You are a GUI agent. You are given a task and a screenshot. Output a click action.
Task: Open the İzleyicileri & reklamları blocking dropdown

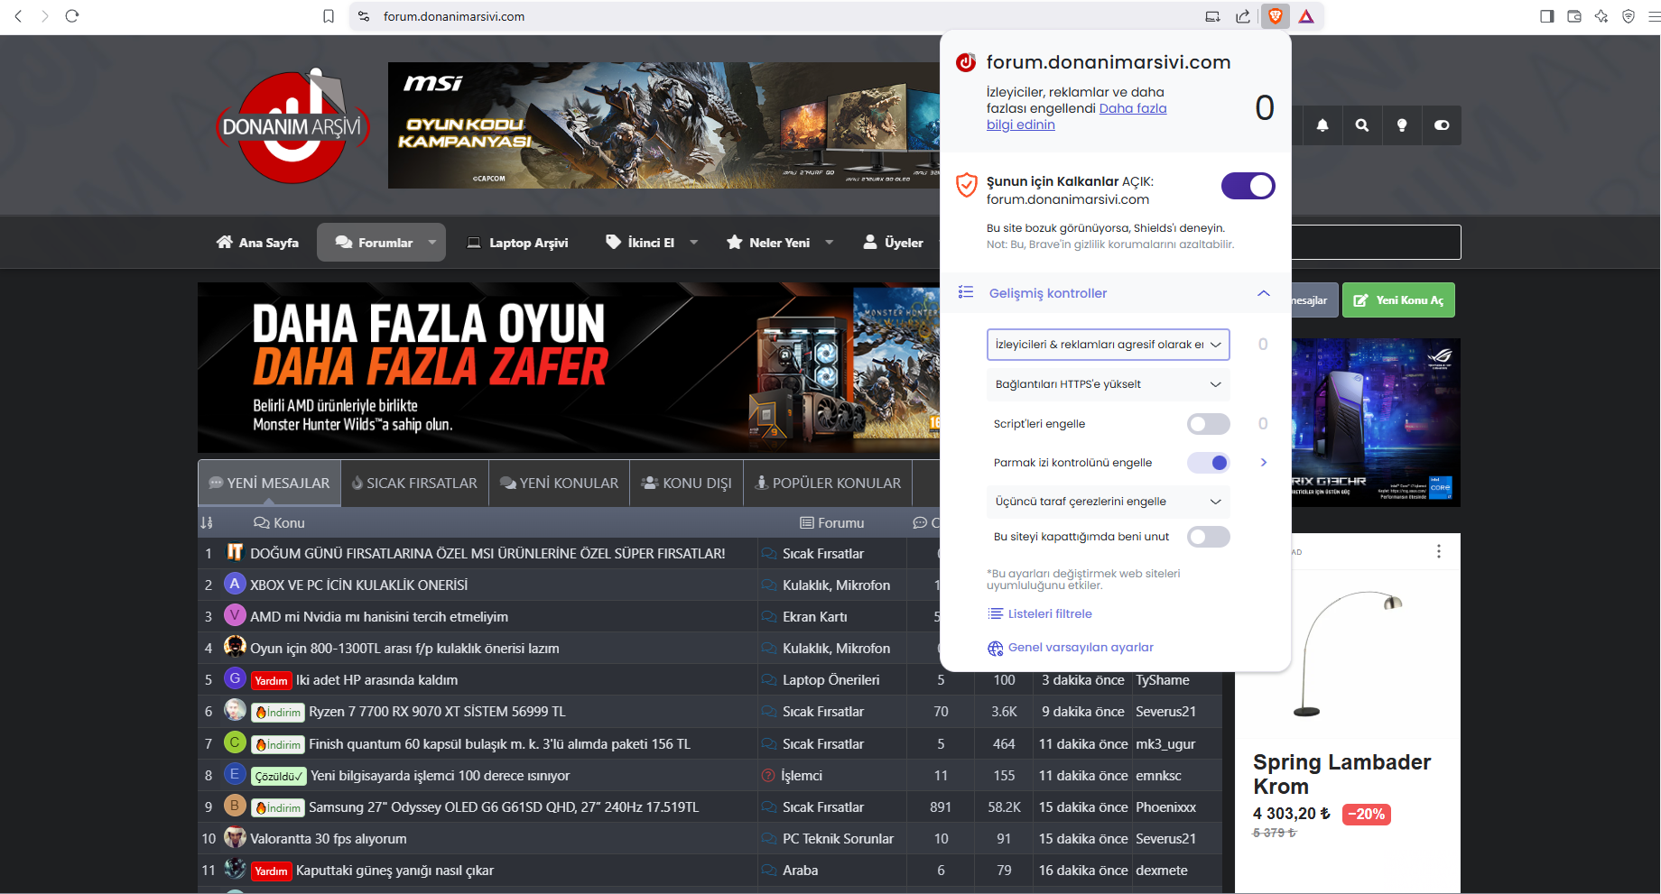(x=1109, y=345)
